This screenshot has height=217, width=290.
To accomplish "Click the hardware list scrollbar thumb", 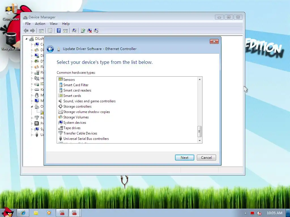I will point(199,132).
